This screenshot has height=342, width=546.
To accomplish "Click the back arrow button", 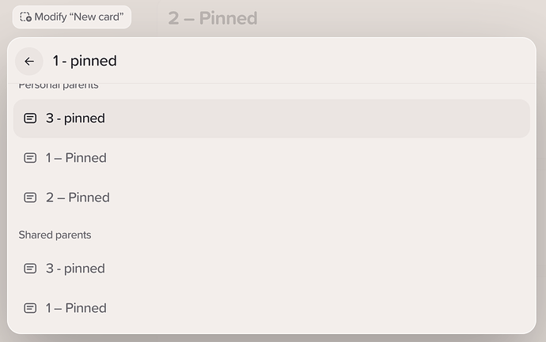I will pos(29,61).
